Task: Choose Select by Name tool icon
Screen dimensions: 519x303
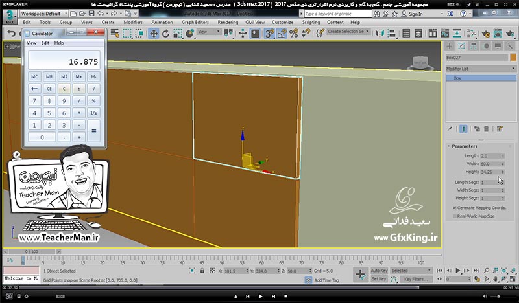Action: pos(115,34)
